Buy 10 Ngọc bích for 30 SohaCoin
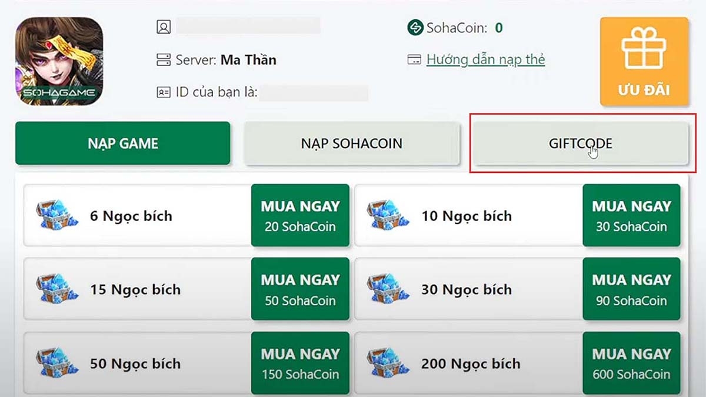706x397 pixels. tap(632, 215)
